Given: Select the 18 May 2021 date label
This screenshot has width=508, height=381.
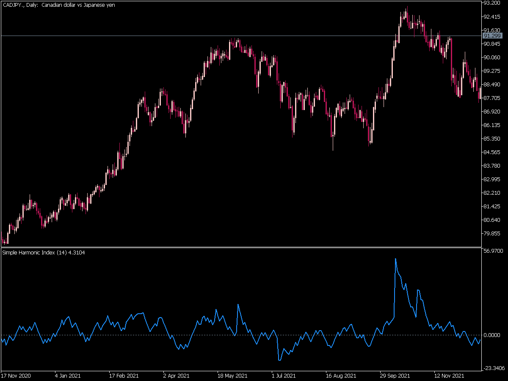Looking at the screenshot, I should pyautogui.click(x=232, y=375).
